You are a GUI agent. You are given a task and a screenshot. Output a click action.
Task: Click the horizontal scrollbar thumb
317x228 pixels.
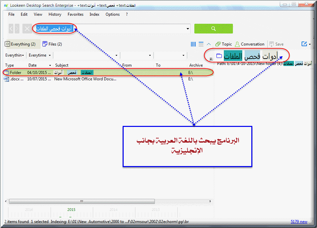(82, 201)
